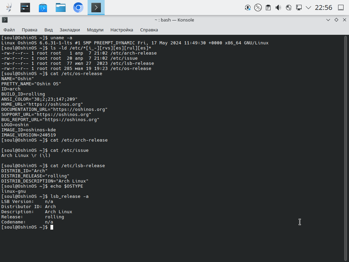Open the disks and devices tray icon
The height and width of the screenshot is (262, 349).
[289, 8]
